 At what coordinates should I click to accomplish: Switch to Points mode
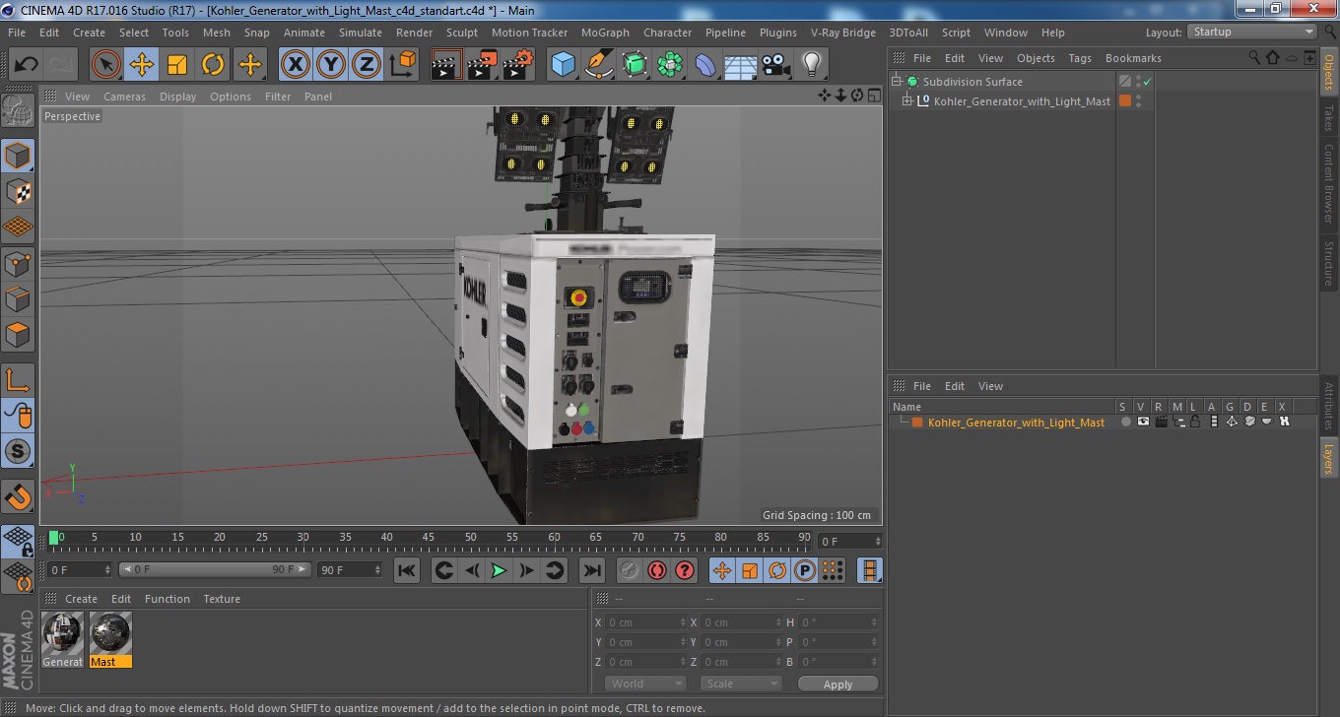tap(18, 263)
